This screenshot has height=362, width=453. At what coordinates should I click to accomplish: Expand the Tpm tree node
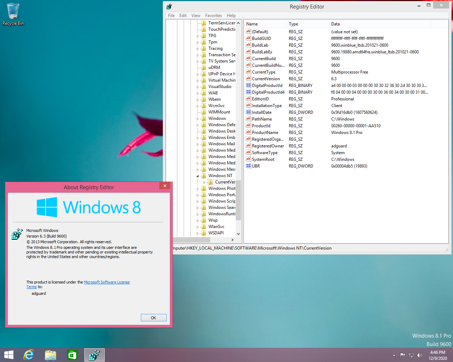[x=198, y=42]
